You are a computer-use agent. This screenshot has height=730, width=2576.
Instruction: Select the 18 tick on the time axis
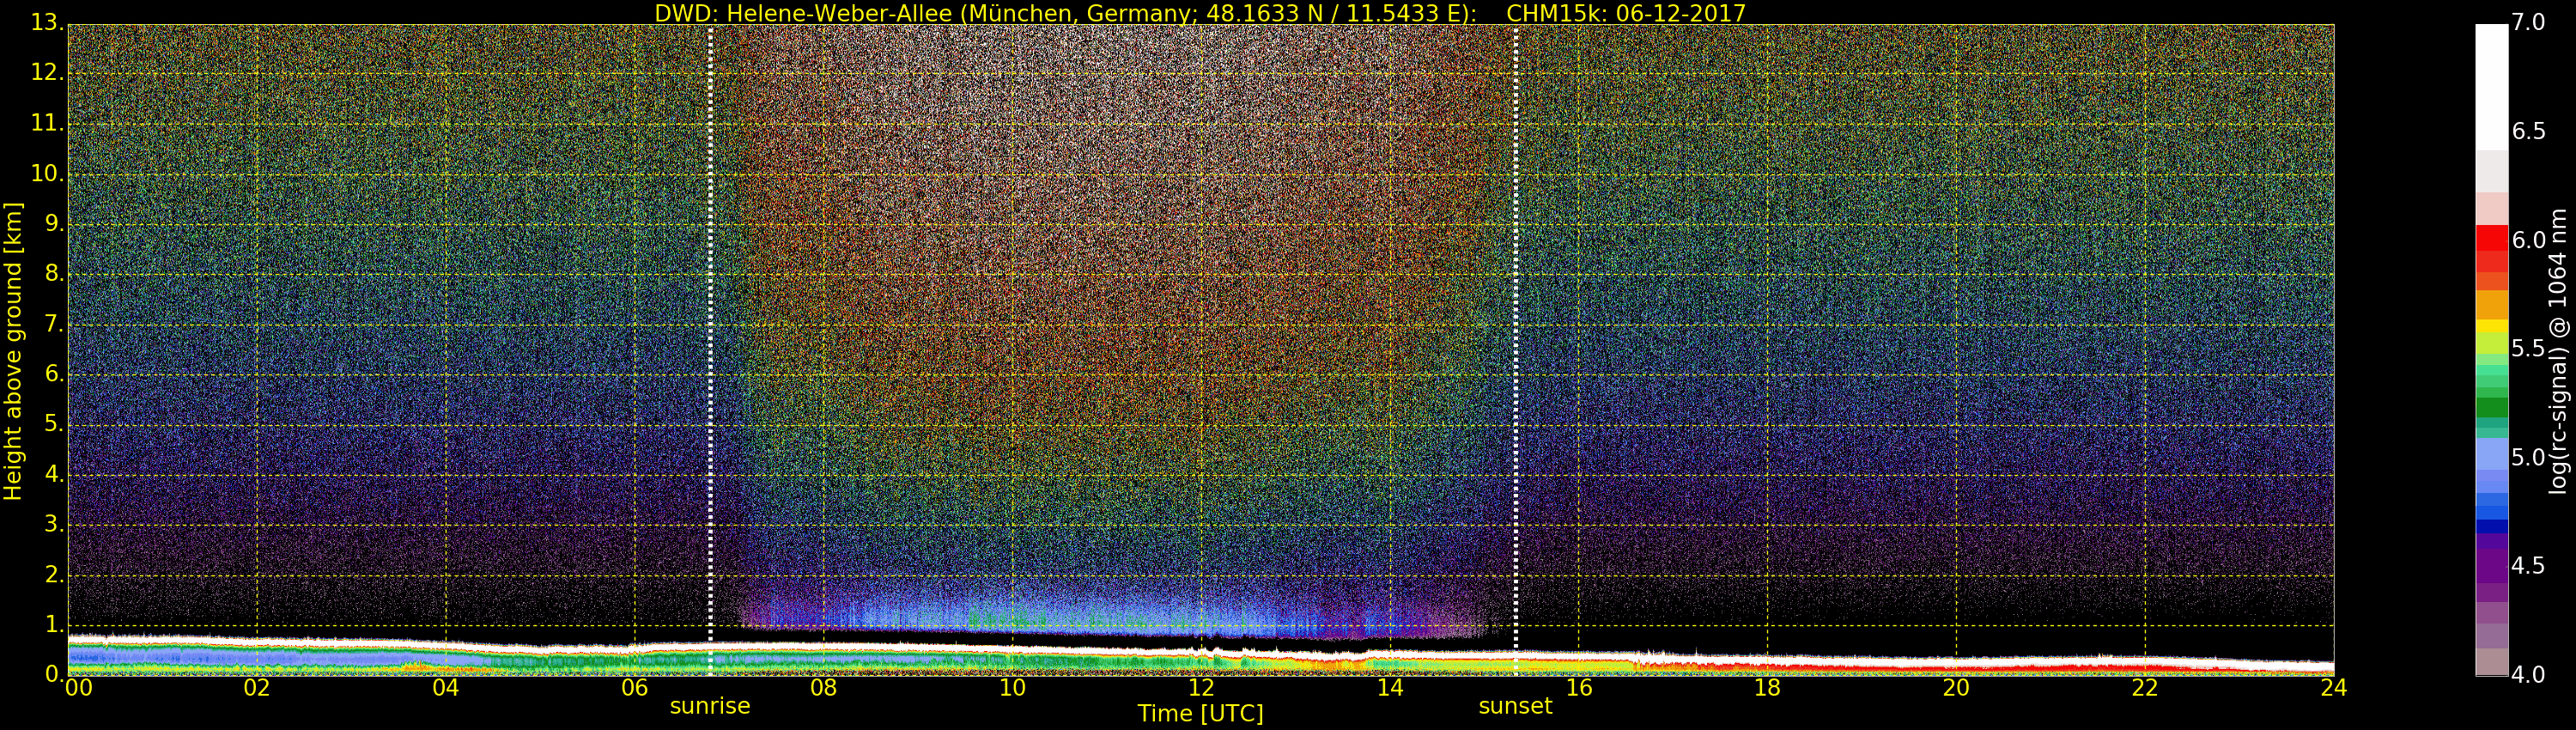click(x=1767, y=688)
